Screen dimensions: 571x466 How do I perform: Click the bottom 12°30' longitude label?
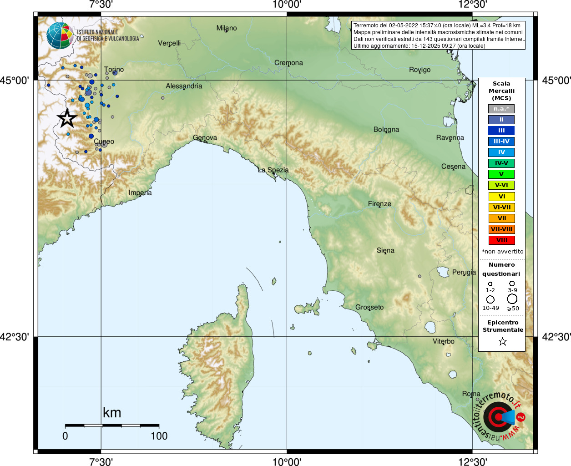473,462
